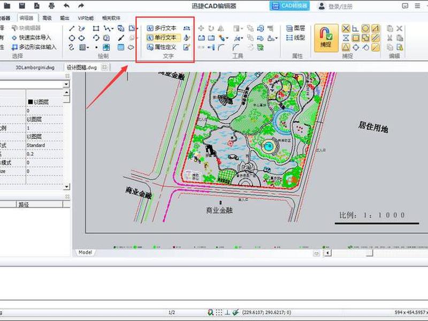Open the 相关软件 ribbon tab
Screen dimensions: 428x321
tap(111, 18)
